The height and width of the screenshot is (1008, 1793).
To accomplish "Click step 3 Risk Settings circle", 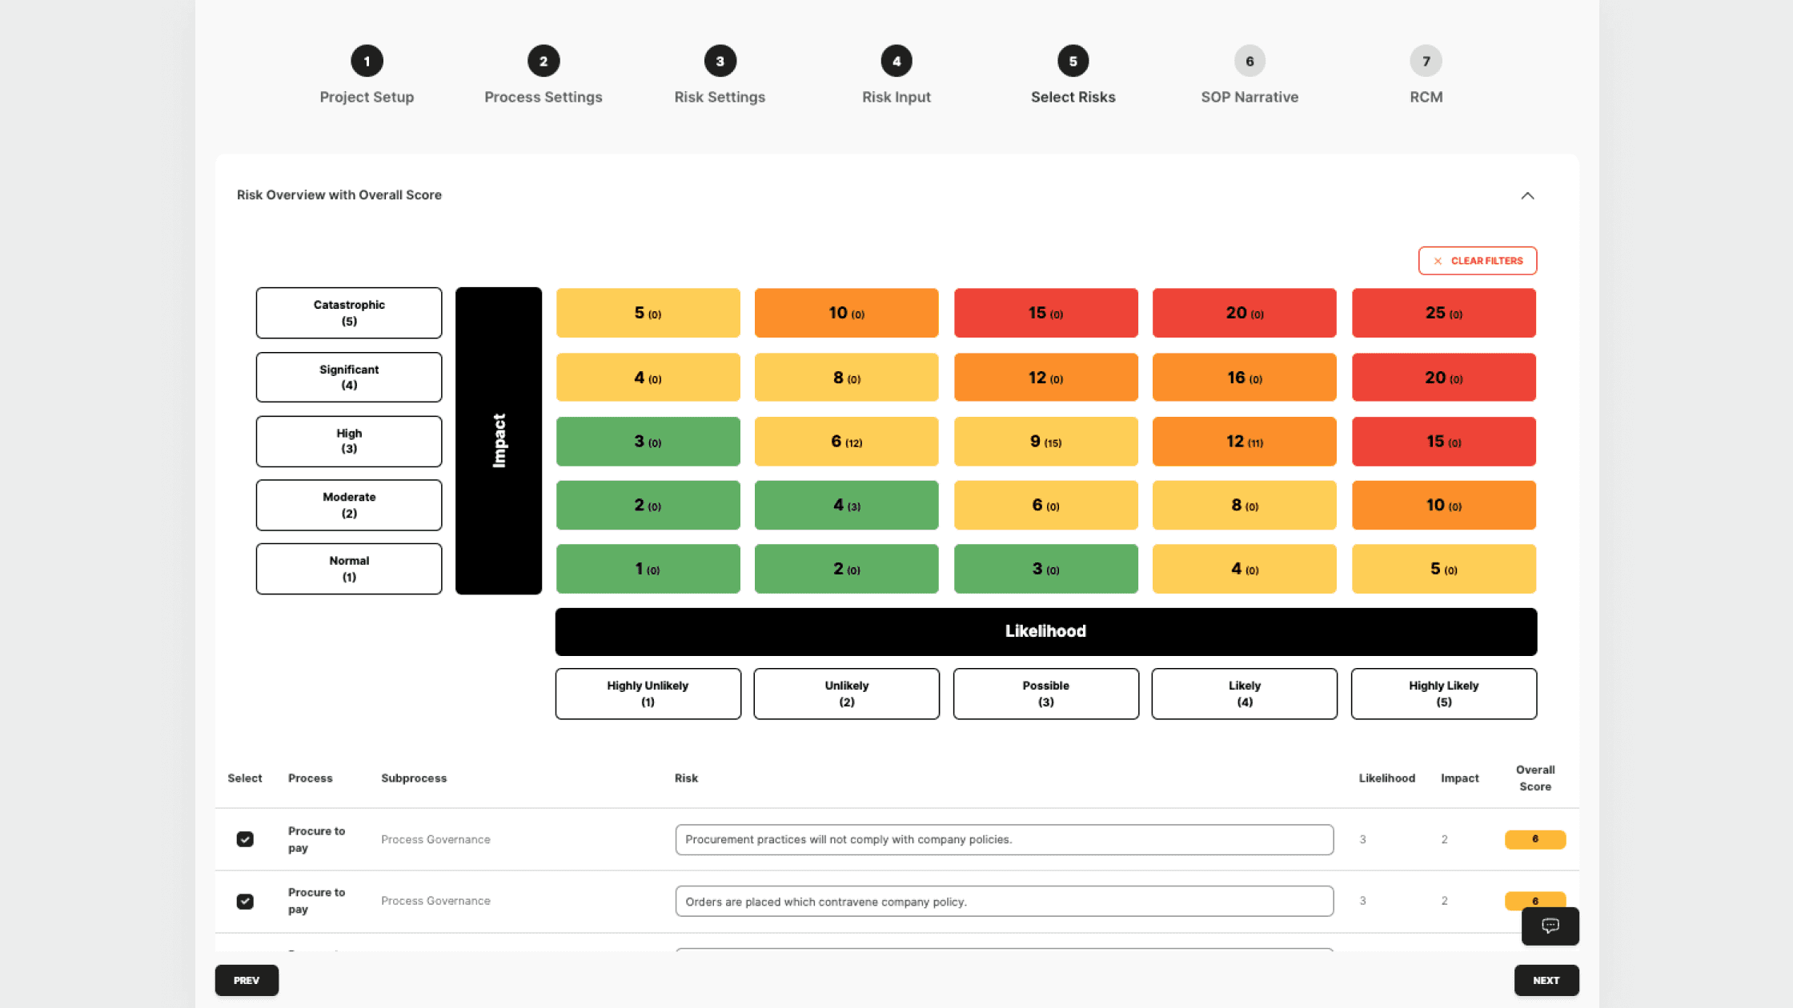I will click(x=720, y=61).
